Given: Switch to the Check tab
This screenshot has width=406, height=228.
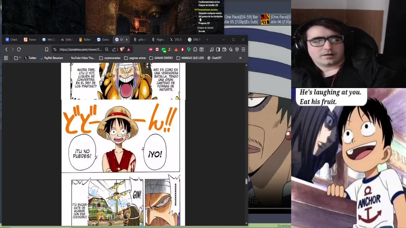Looking at the screenshot, I should (11, 40).
